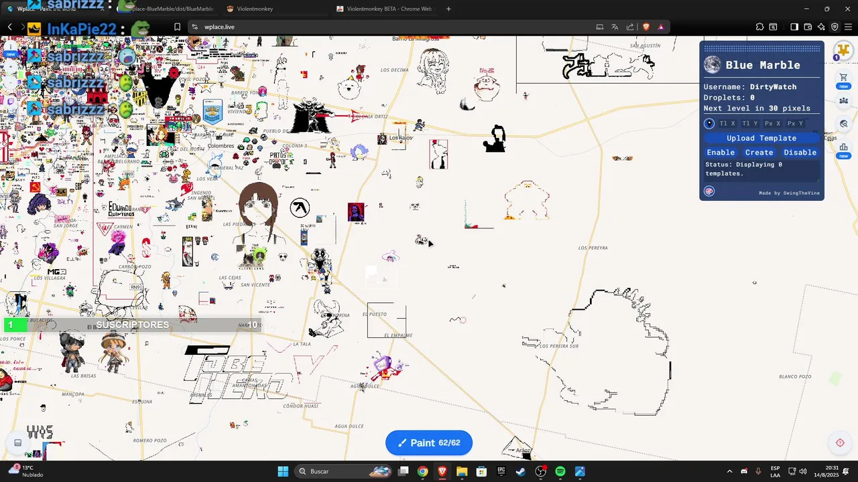This screenshot has height=482, width=858.
Task: Open the info panel icon at map bottom-left
Action: click(x=18, y=443)
